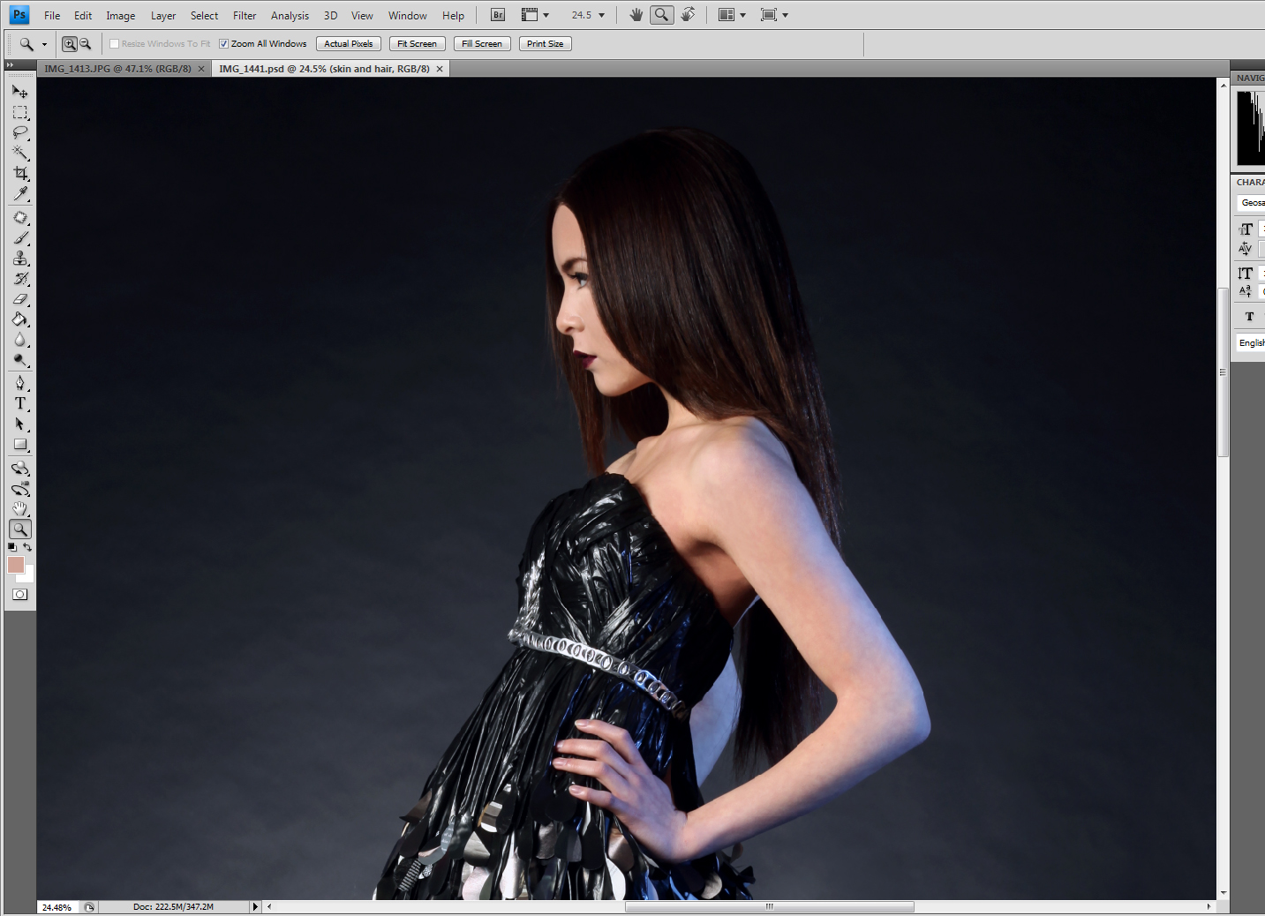Viewport: 1265px width, 916px height.
Task: Click the Fill Screen button
Action: tap(482, 43)
